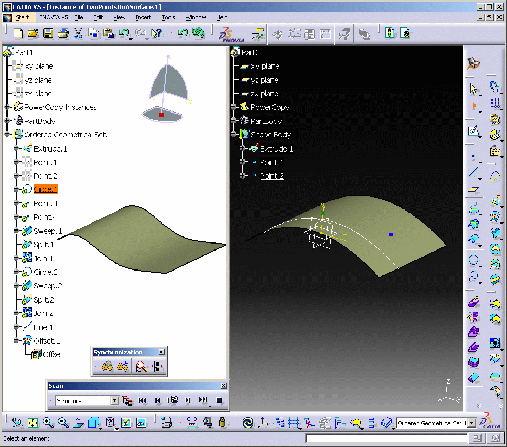Open the Scan mode Structure dropdown
Image resolution: width=507 pixels, height=447 pixels.
pyautogui.click(x=114, y=401)
